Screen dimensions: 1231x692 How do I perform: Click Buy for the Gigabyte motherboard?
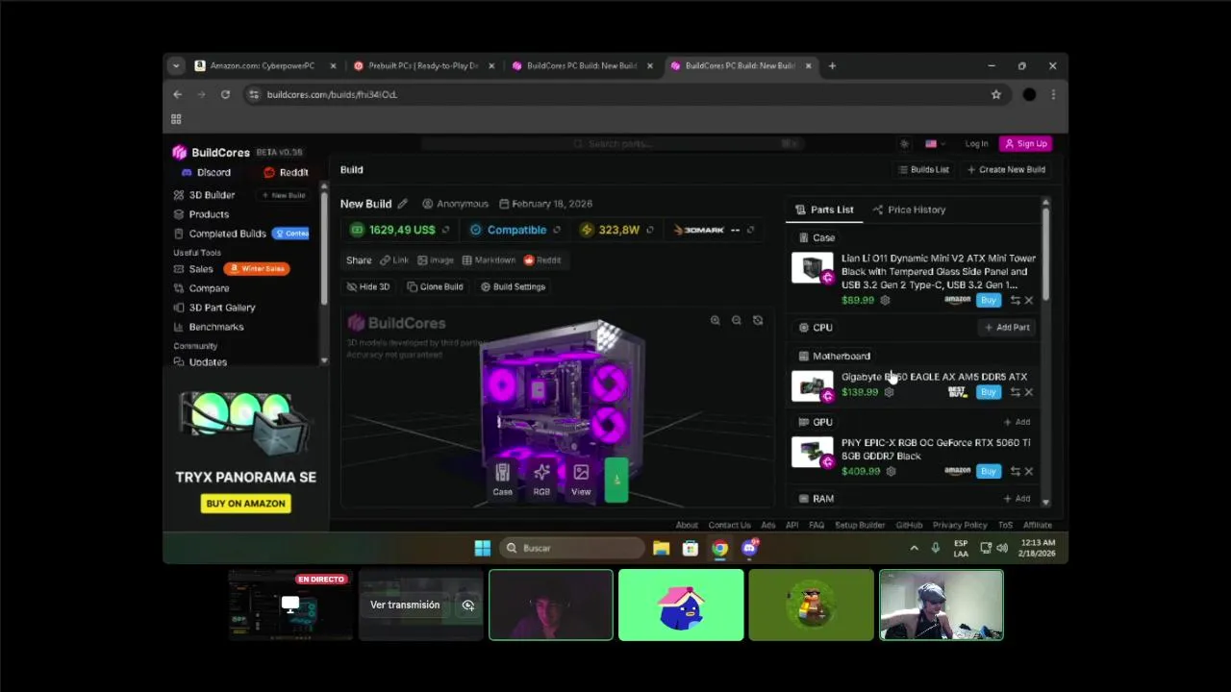988,392
